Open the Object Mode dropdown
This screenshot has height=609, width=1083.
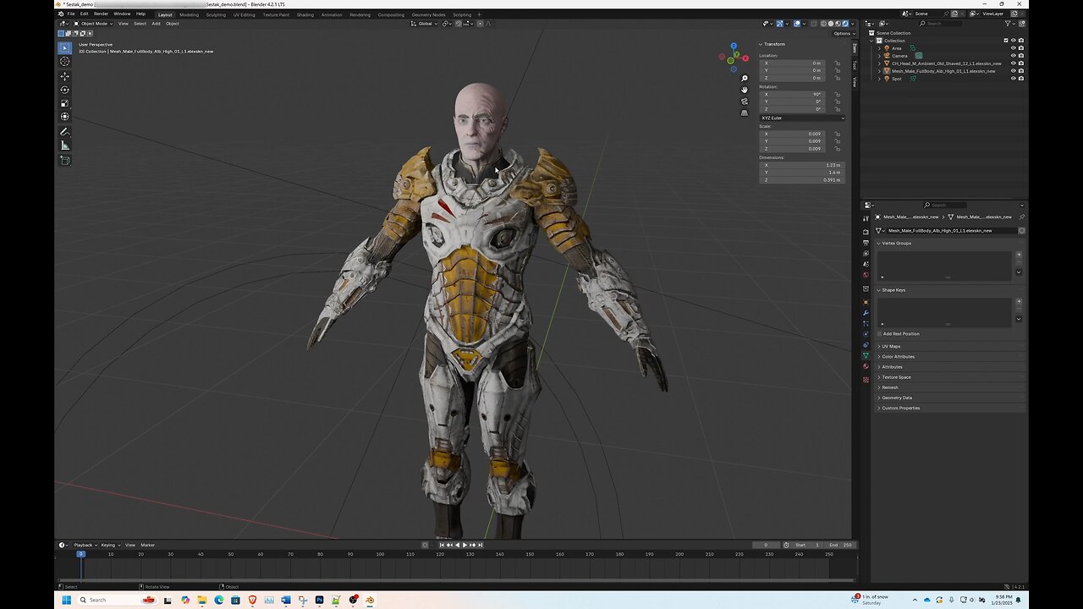pyautogui.click(x=93, y=24)
